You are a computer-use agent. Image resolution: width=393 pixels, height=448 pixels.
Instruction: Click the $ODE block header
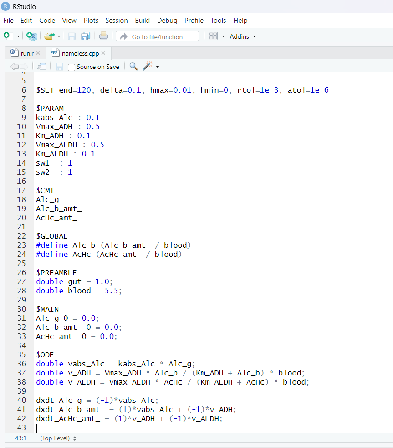(45, 354)
